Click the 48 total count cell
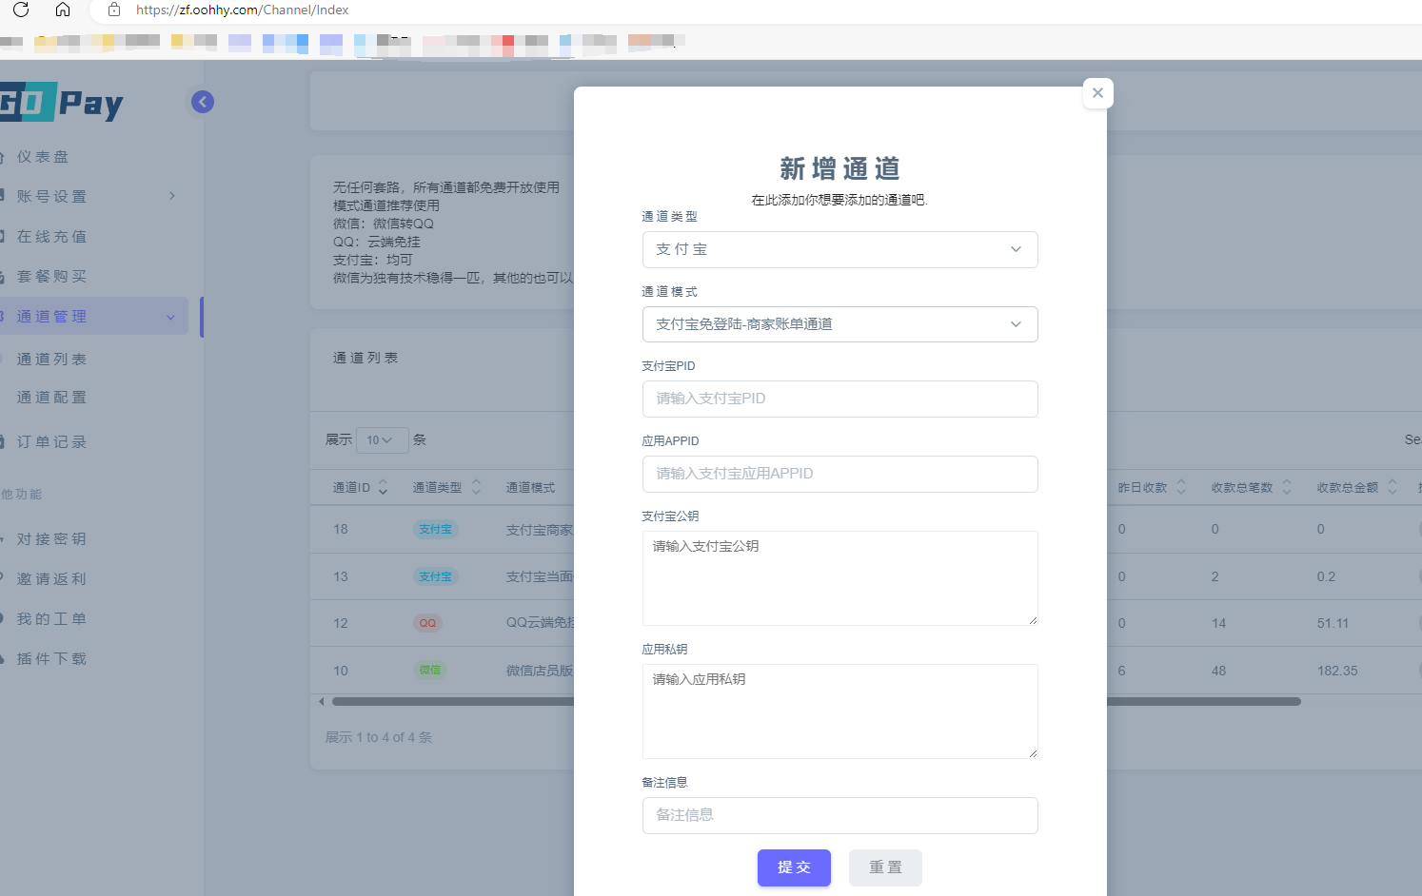This screenshot has height=896, width=1422. pyautogui.click(x=1218, y=671)
